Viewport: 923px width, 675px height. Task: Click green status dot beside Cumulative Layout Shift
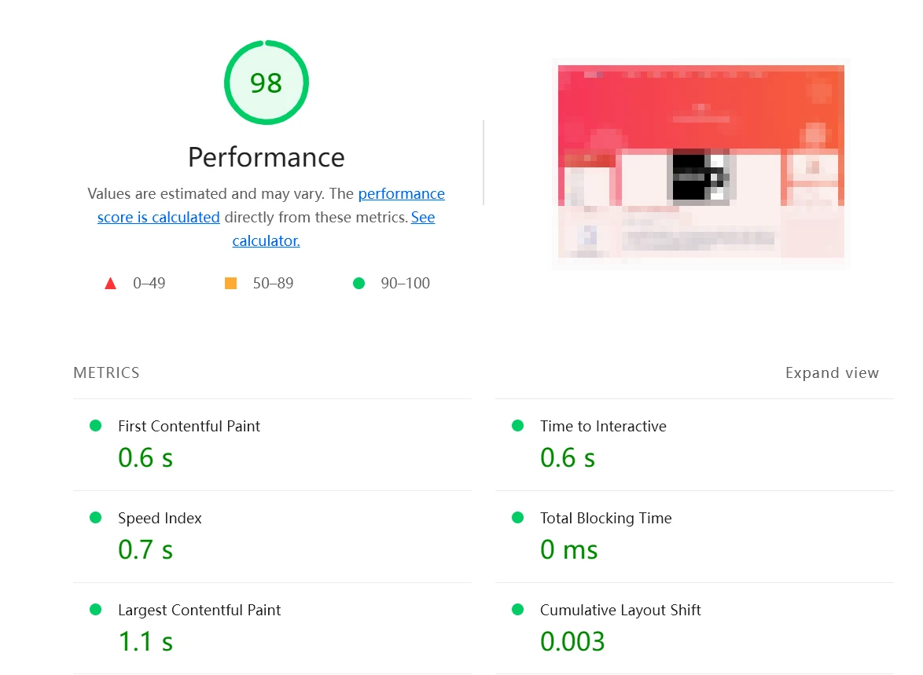(x=517, y=610)
